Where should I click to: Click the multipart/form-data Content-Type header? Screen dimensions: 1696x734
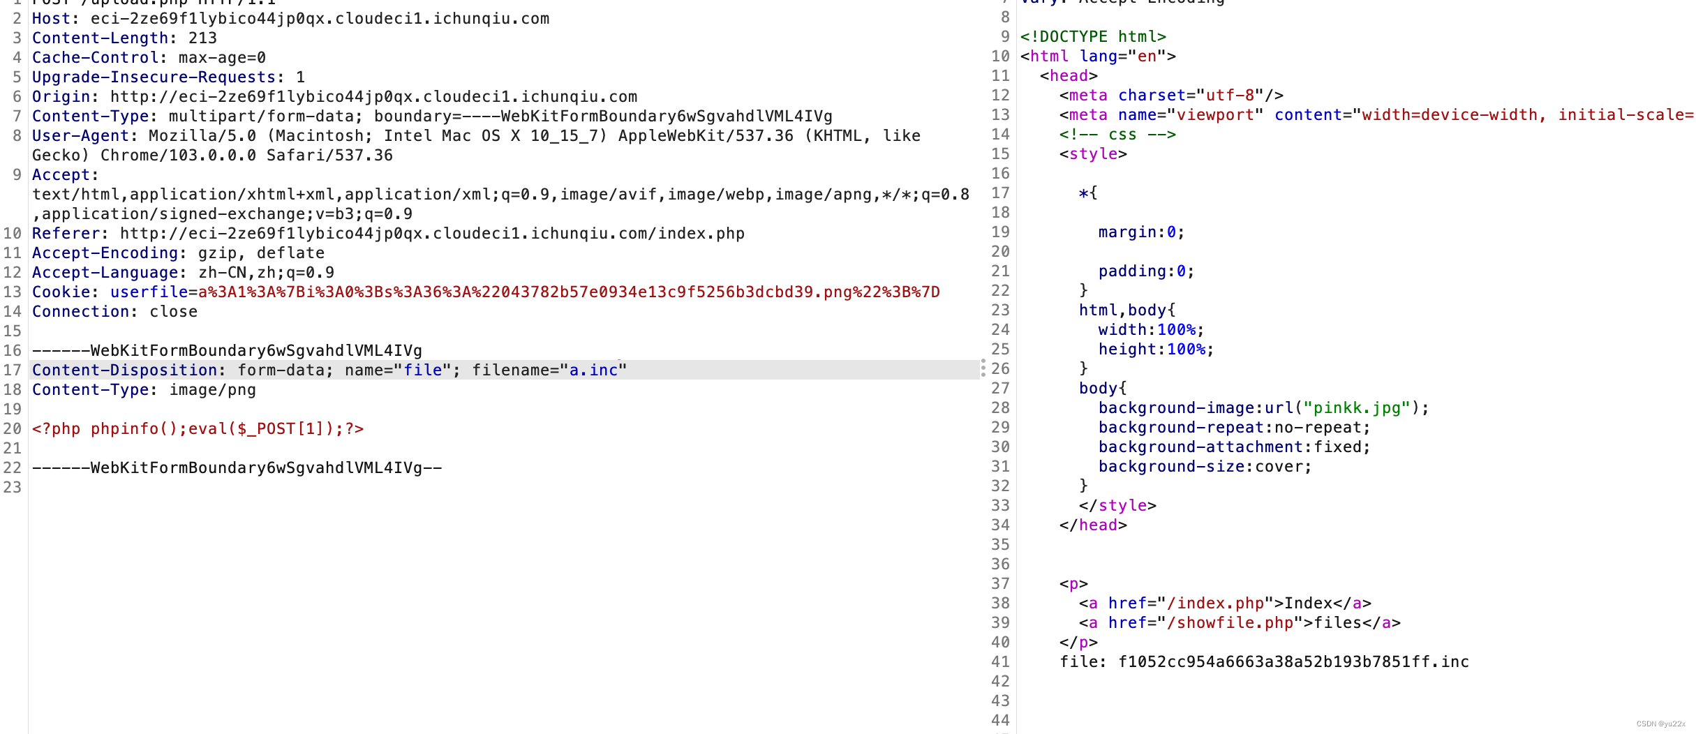tap(432, 117)
